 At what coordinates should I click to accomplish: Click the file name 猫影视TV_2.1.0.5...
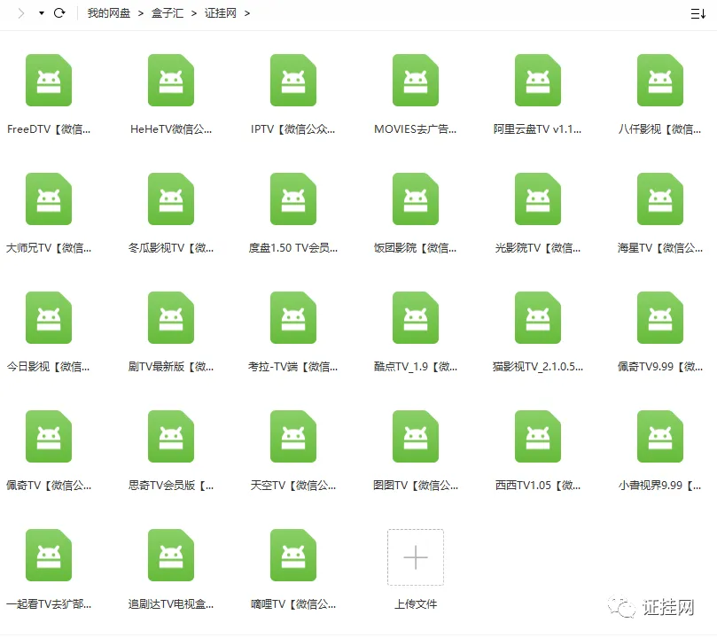point(538,367)
